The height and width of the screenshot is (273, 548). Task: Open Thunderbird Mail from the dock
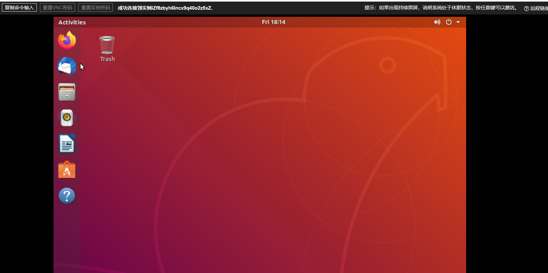(67, 66)
